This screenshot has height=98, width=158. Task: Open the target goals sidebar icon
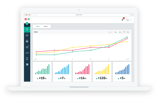point(27,47)
